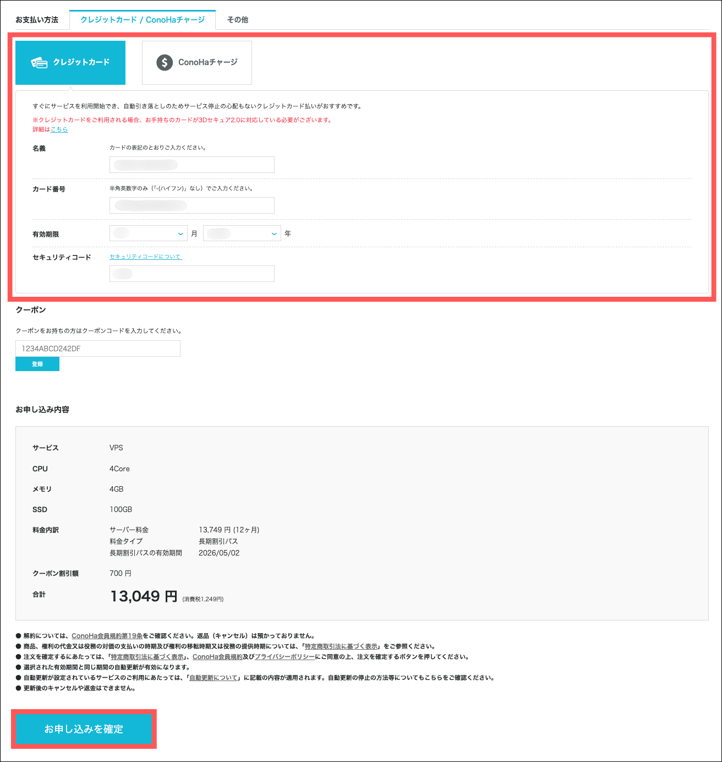Click the ConoHa charge dollar icon
This screenshot has width=722, height=762.
coord(165,63)
